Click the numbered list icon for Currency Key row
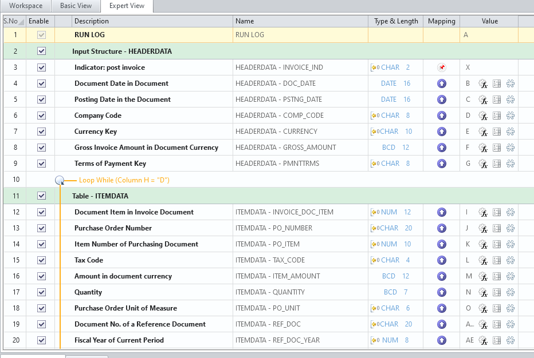The width and height of the screenshot is (534, 358). [x=497, y=131]
